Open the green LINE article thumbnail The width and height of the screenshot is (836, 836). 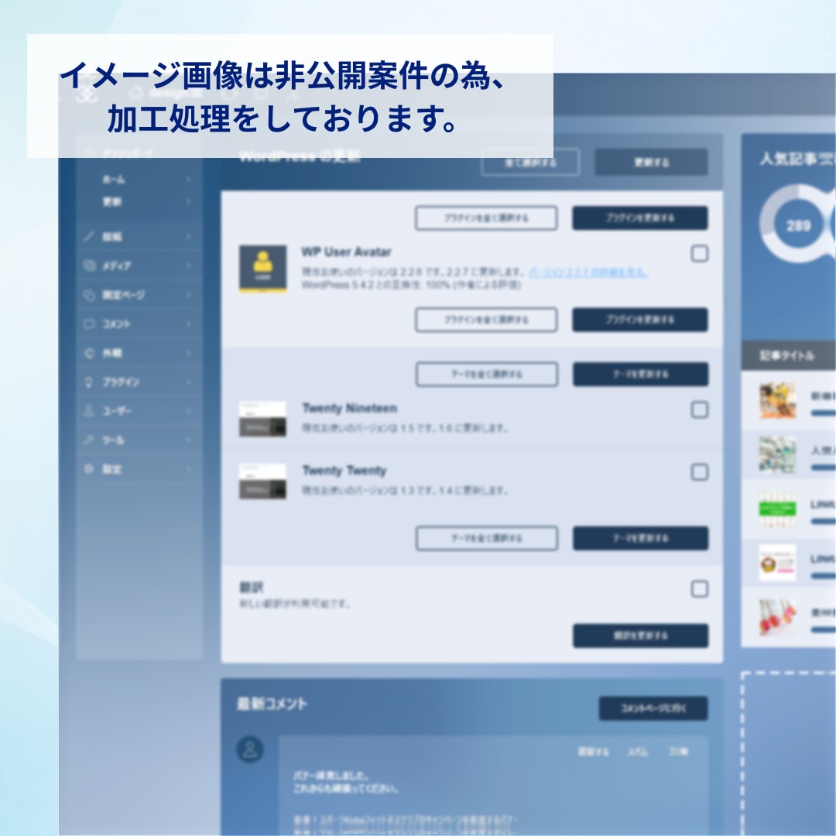coord(778,509)
